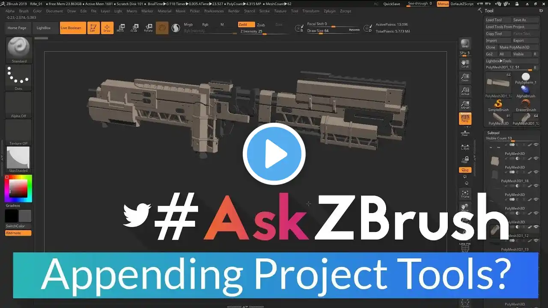Toggle Local Symmetry (L.Sym)
Screen dimensions: 548x308
465,147
